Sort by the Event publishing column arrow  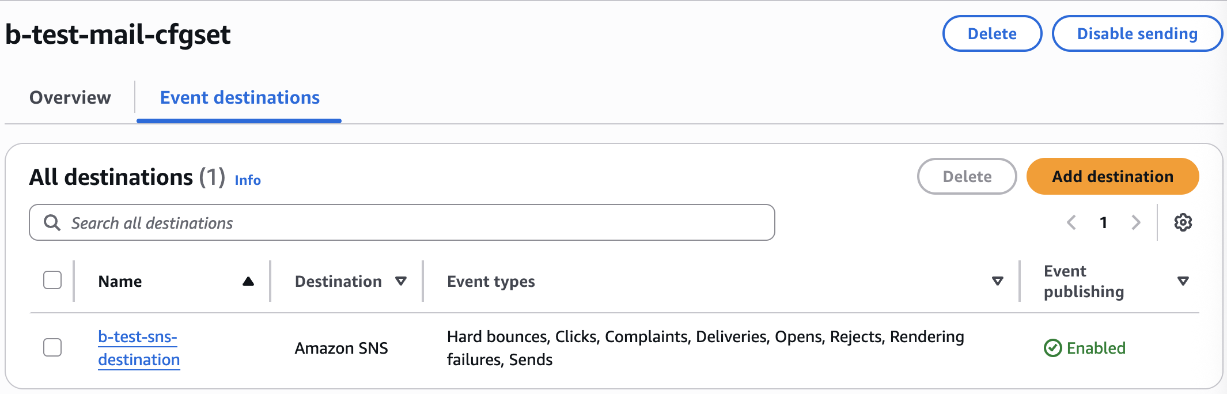(1183, 281)
